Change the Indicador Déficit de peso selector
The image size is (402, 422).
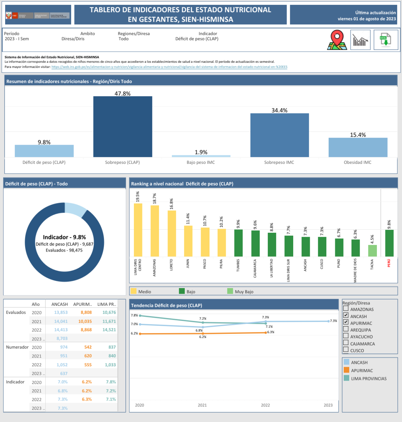point(197,39)
